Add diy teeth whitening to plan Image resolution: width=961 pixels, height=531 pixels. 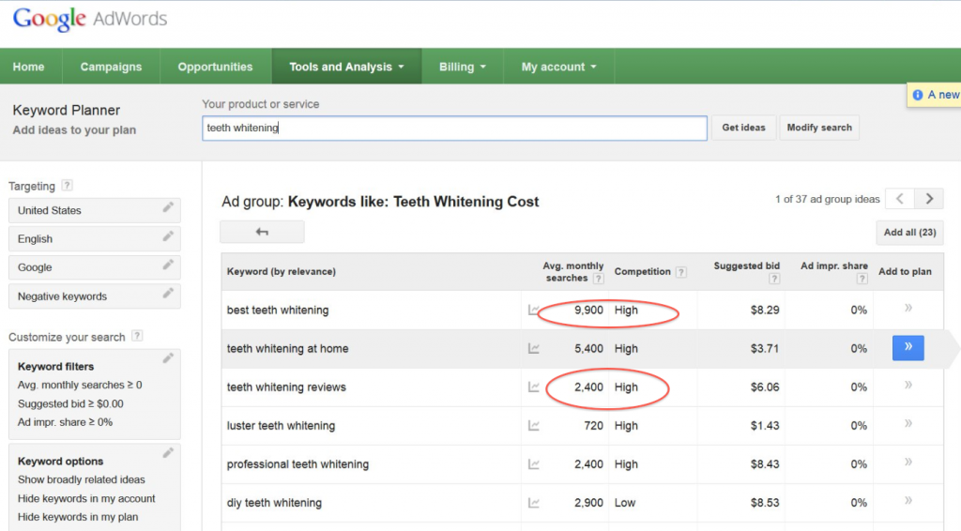click(x=908, y=501)
